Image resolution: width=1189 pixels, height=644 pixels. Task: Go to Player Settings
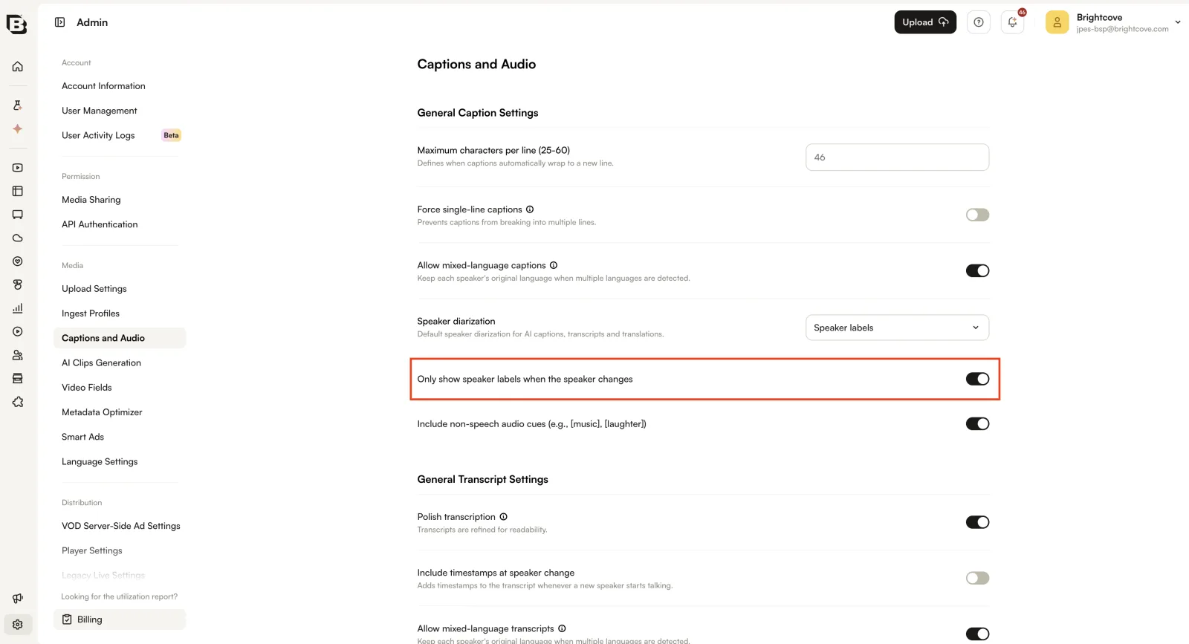coord(92,551)
